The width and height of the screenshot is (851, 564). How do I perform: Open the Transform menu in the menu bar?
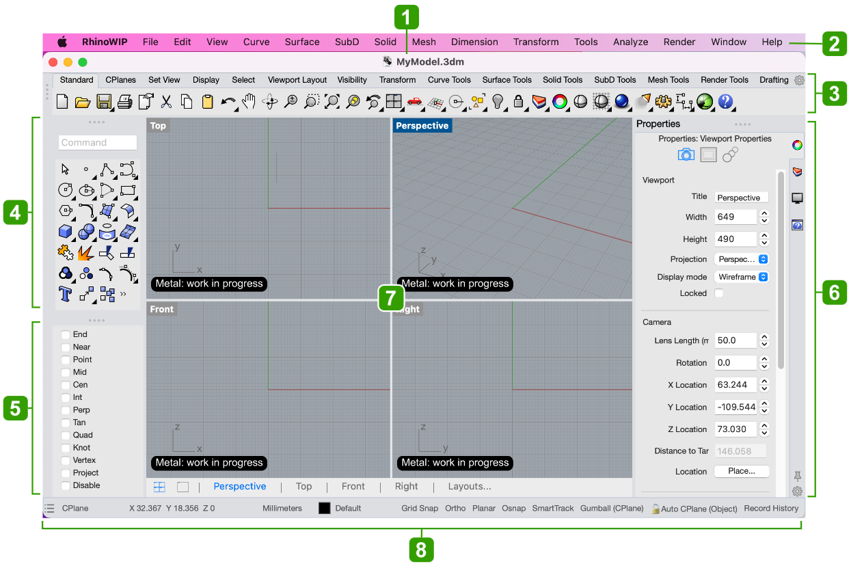(x=536, y=42)
